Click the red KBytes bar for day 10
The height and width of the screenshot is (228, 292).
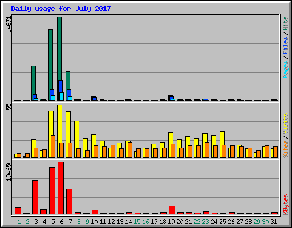coord(95,212)
